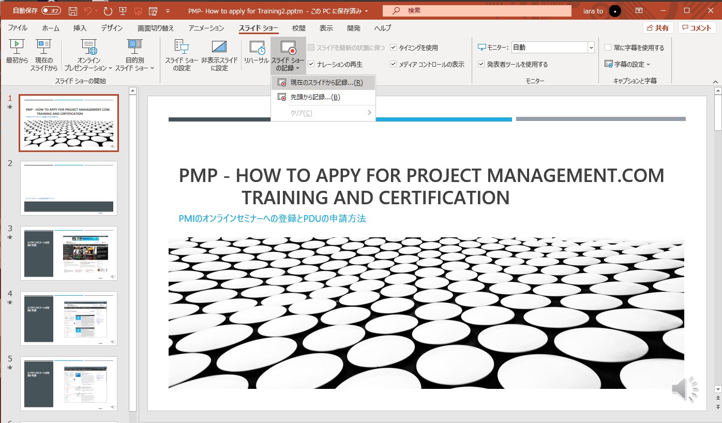
Task: Switch to the 画面切り替え tab
Action: pos(156,28)
